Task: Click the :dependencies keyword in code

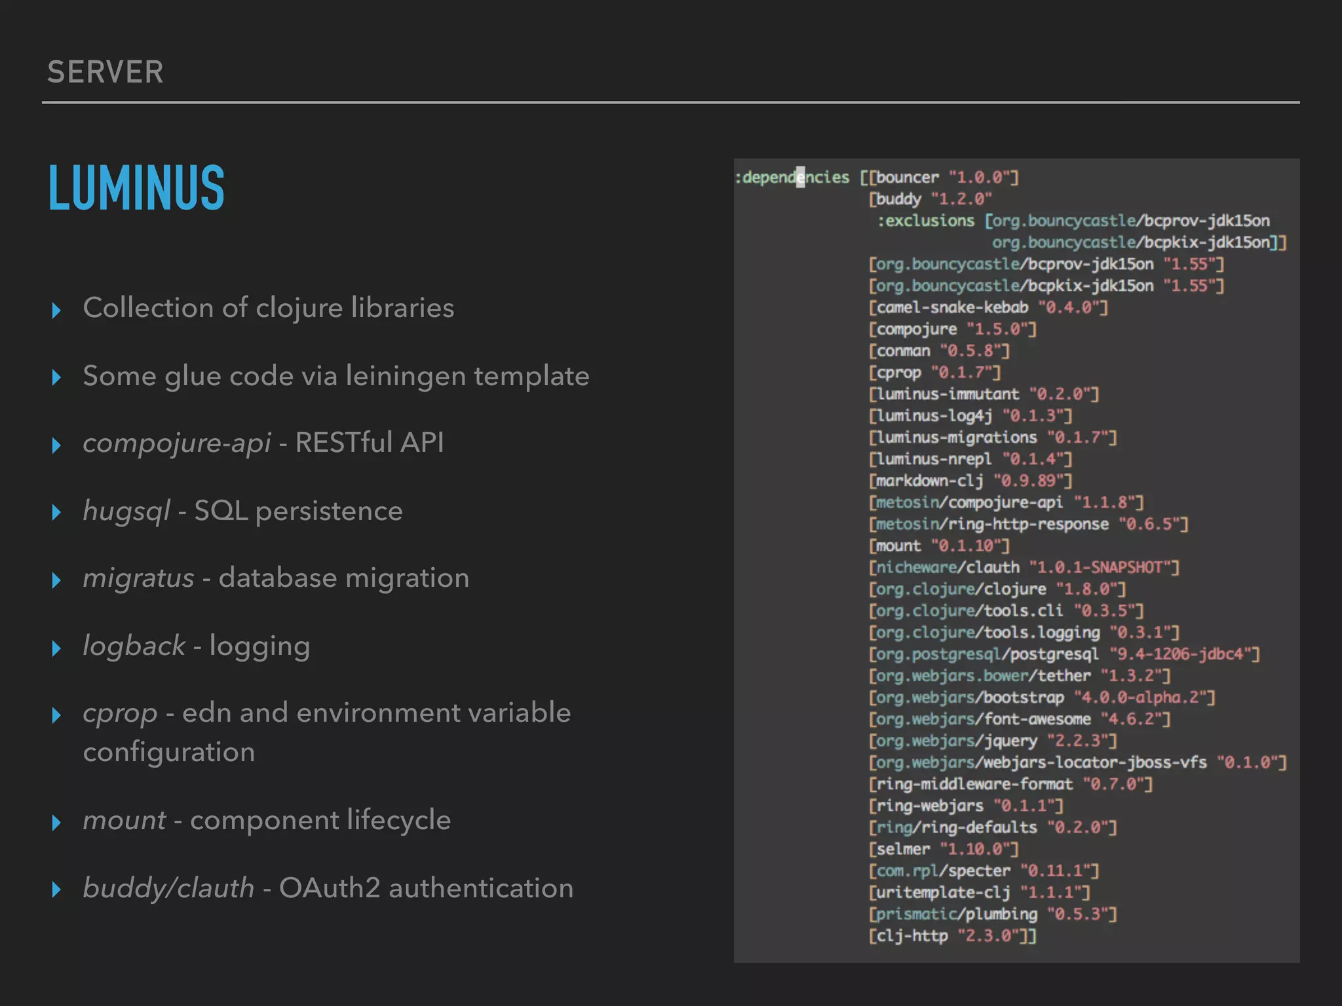Action: coord(792,177)
